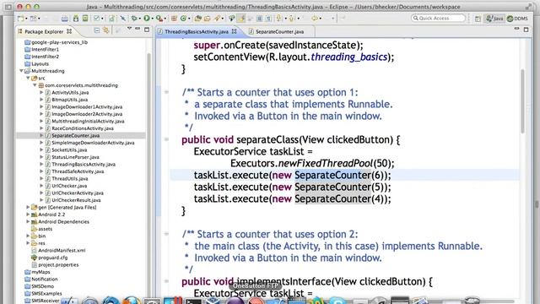Click the Debug bug toolbar icon
This screenshot has width=540, height=304.
(133, 19)
